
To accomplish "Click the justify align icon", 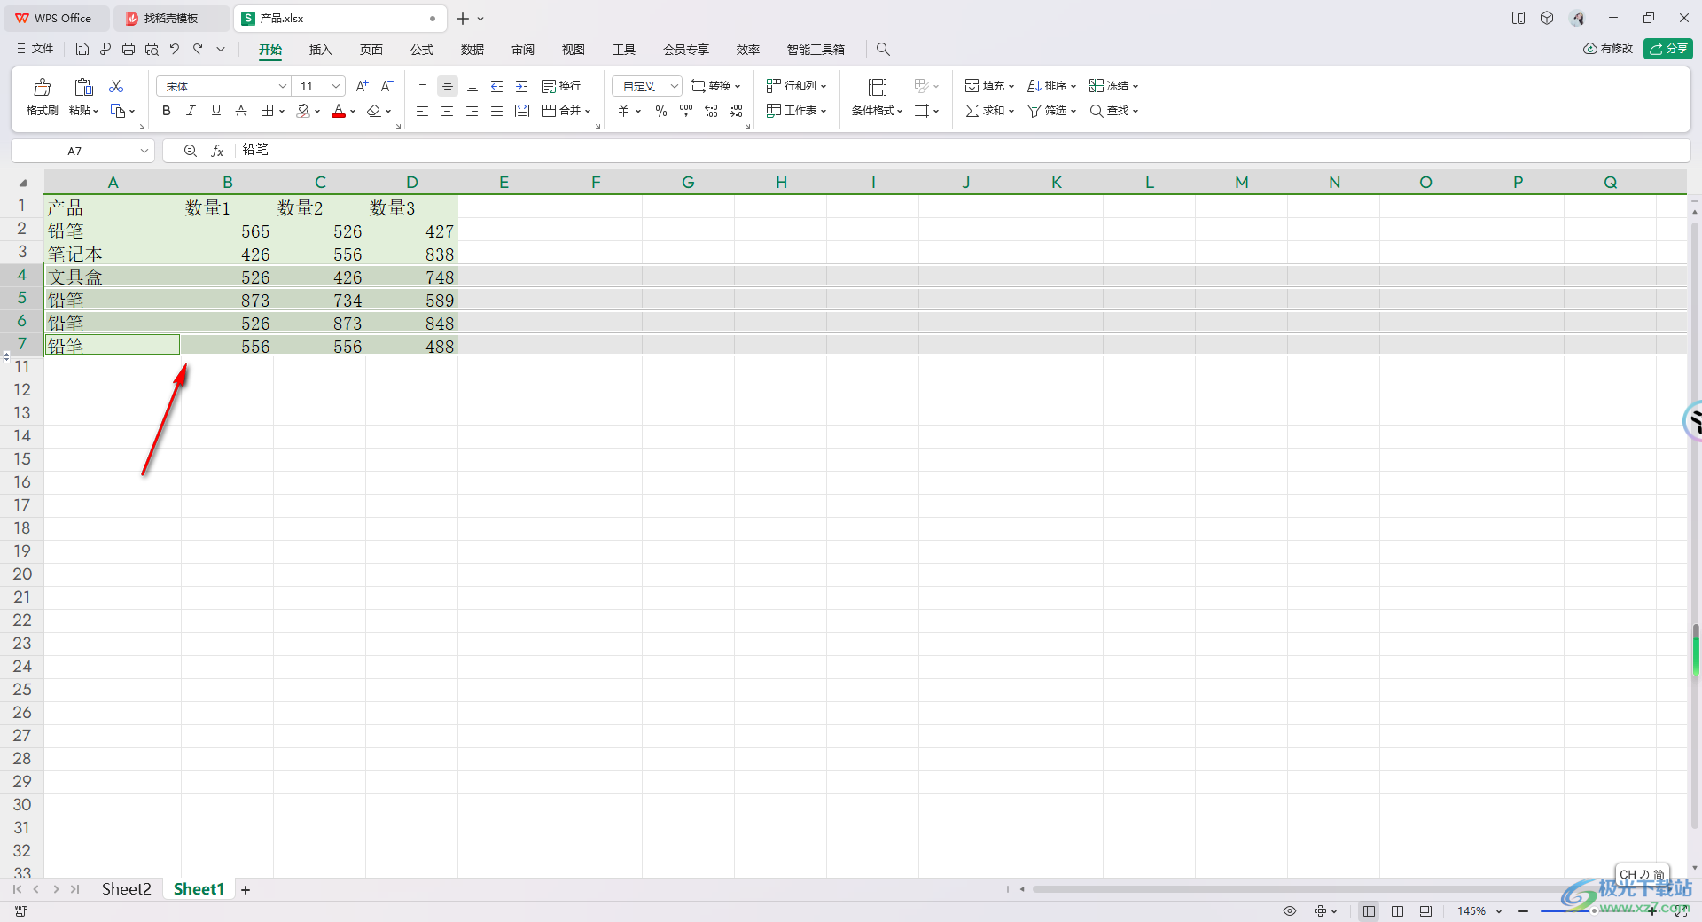I will click(x=497, y=111).
